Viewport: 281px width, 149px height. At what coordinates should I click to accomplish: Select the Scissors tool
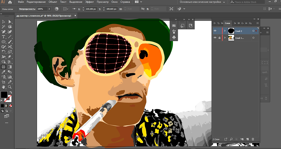coord(10,47)
